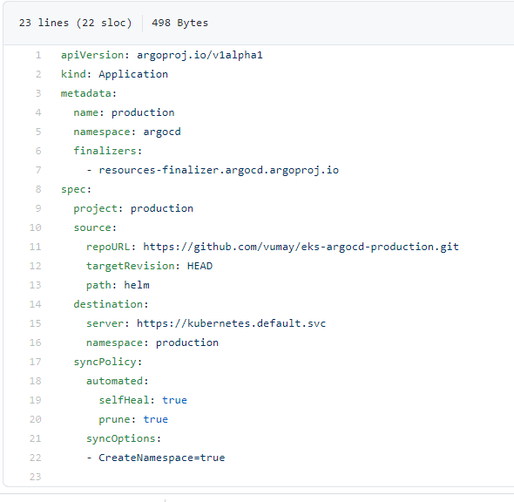Click the repoURL GitHub link text

[x=301, y=247]
